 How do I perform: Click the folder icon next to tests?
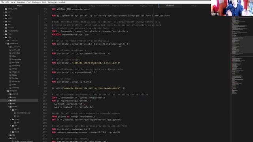[6, 34]
